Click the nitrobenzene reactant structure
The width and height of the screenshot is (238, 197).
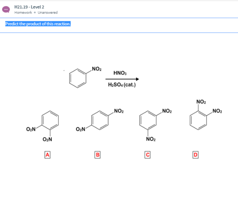click(85, 77)
